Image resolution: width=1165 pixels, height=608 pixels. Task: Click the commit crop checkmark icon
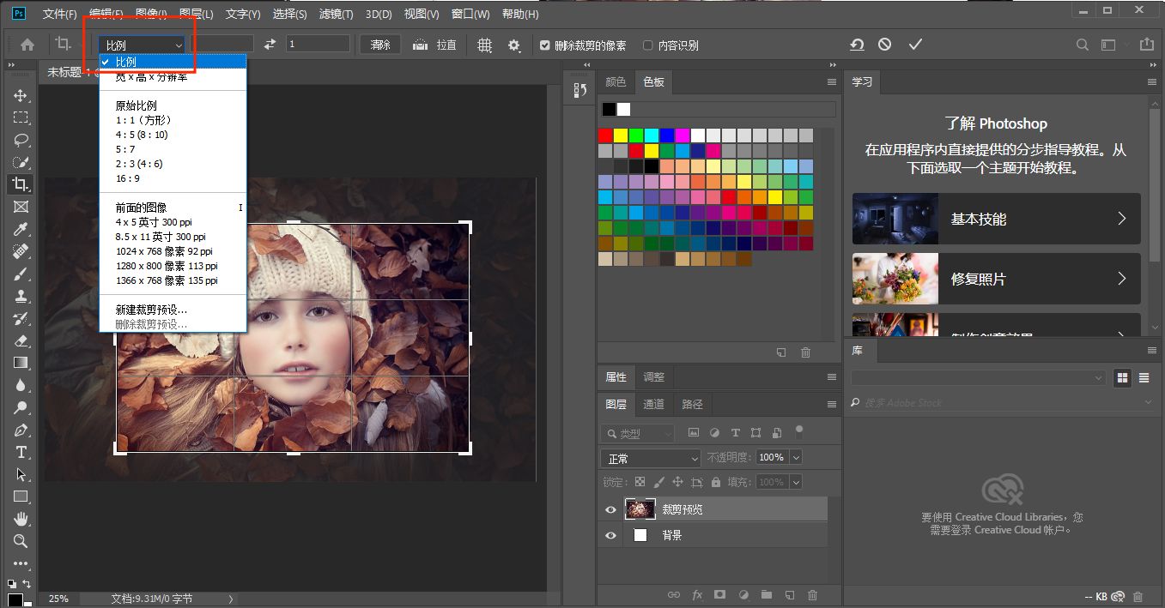click(915, 45)
